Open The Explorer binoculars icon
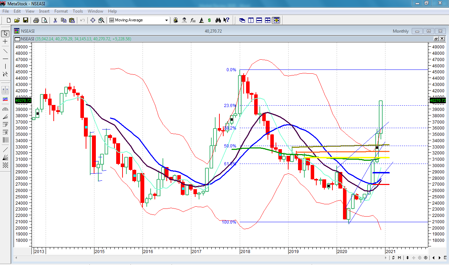This screenshot has width=449, height=265. pyautogui.click(x=218, y=20)
